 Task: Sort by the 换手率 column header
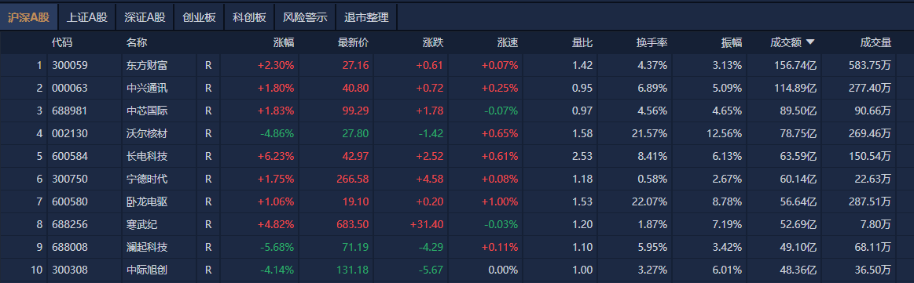tap(652, 42)
